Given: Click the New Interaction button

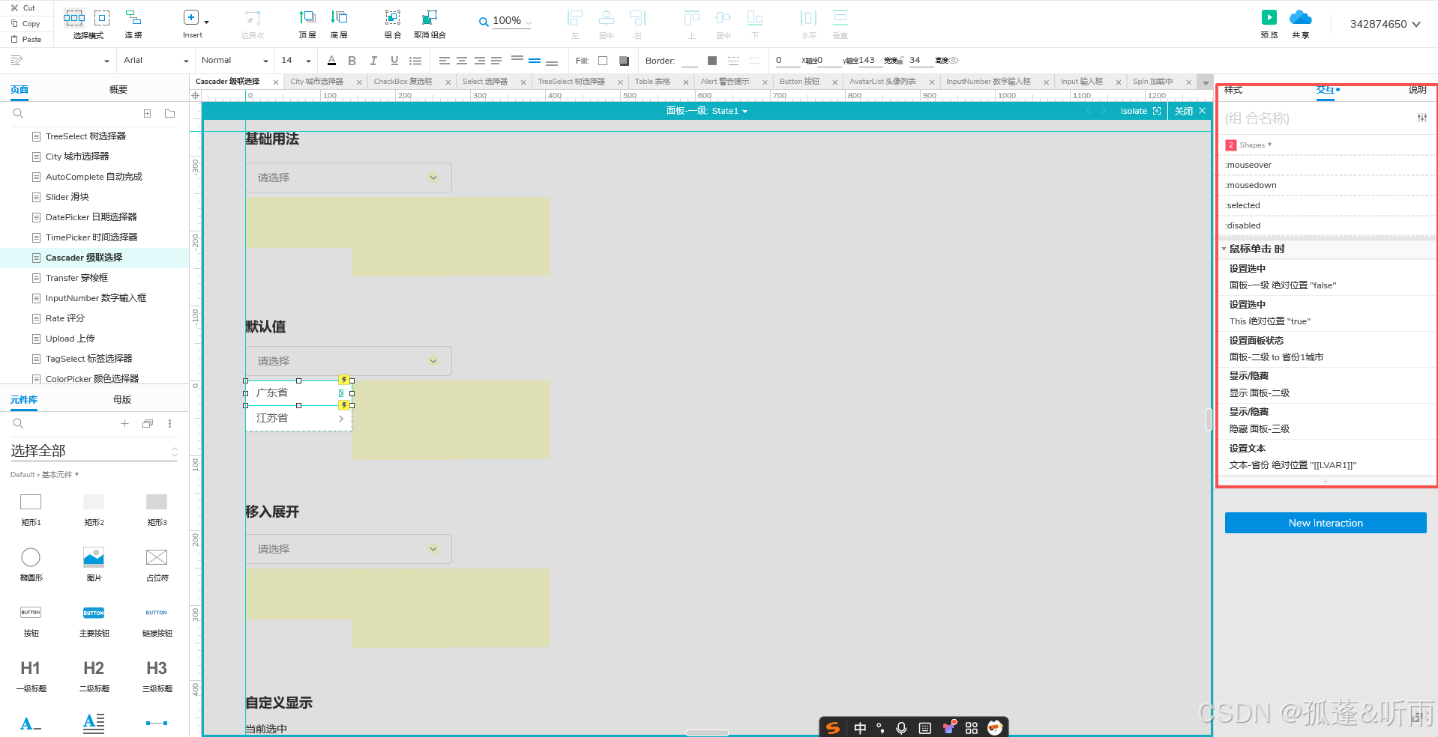Looking at the screenshot, I should click(x=1326, y=523).
